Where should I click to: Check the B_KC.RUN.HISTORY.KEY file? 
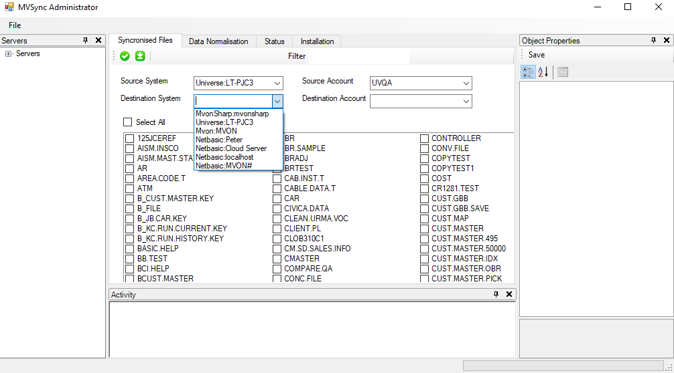129,239
